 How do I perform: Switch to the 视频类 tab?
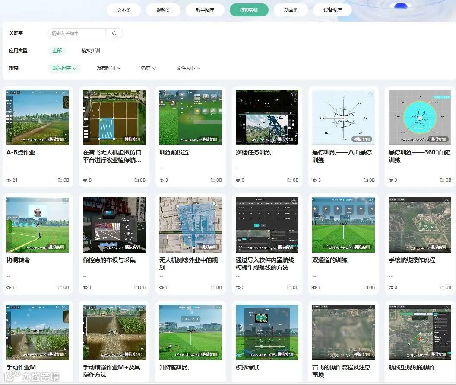(x=163, y=10)
